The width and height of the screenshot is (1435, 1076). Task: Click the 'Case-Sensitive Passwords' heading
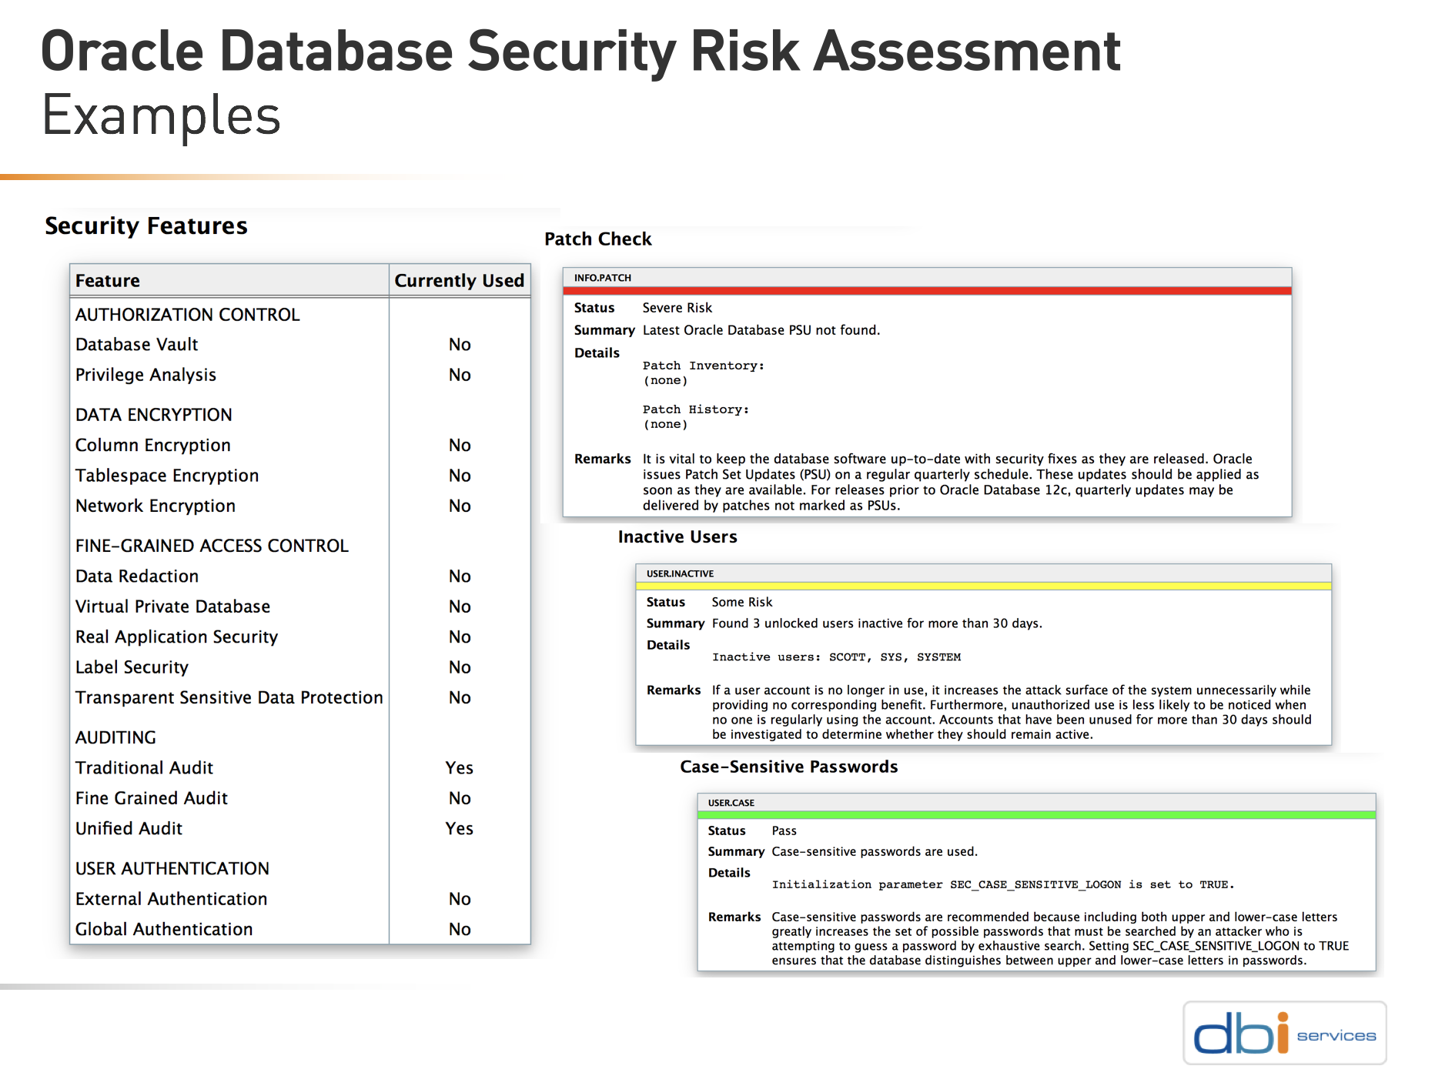(789, 767)
